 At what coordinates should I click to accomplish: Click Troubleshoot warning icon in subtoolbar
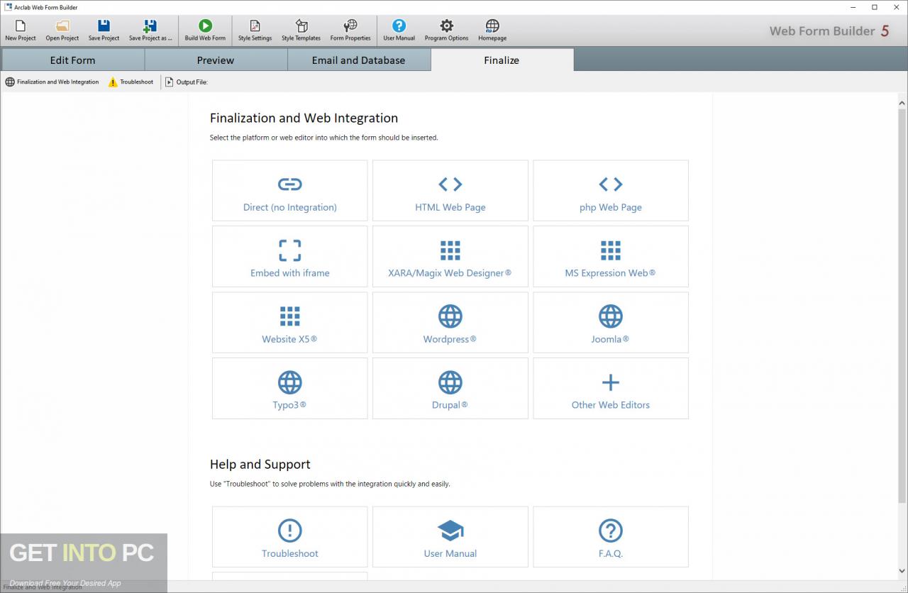(x=131, y=82)
